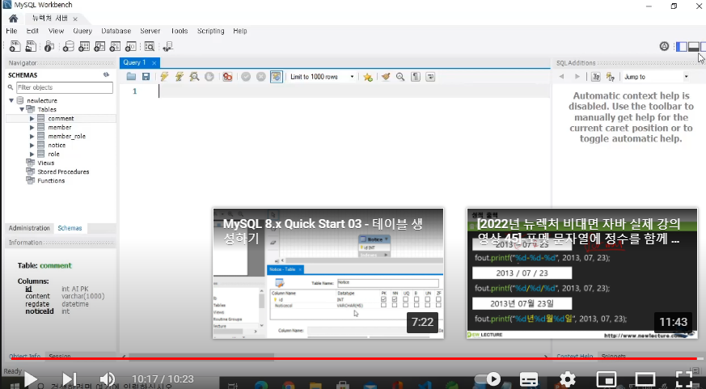Open Workbench preferences via the top-right circle icon
The width and height of the screenshot is (706, 389).
click(x=664, y=46)
